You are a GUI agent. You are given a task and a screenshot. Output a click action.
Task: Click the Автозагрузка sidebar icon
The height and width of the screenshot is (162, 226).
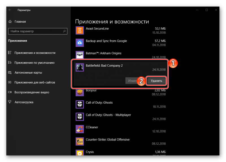[x=10, y=102]
